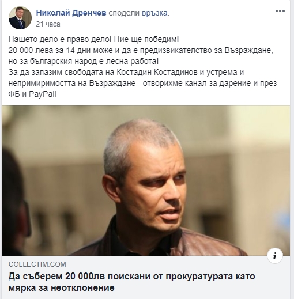Click blurred dark figure at photo's left edge
The width and height of the screenshot is (294, 299).
pyautogui.click(x=16, y=202)
